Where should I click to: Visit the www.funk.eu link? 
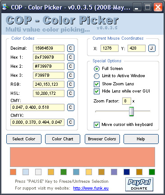[91, 188]
